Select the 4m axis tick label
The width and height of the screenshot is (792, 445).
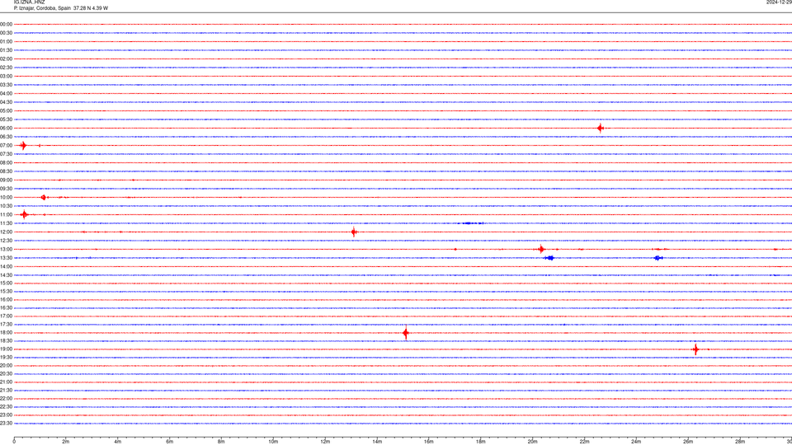tap(118, 442)
